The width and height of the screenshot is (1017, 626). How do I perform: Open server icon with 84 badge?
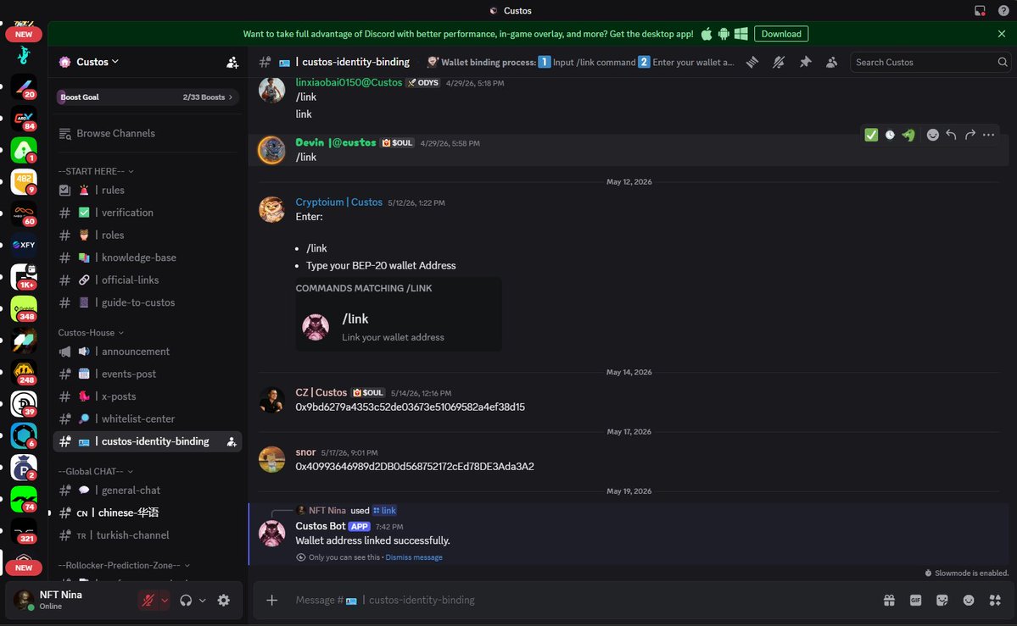[24, 119]
